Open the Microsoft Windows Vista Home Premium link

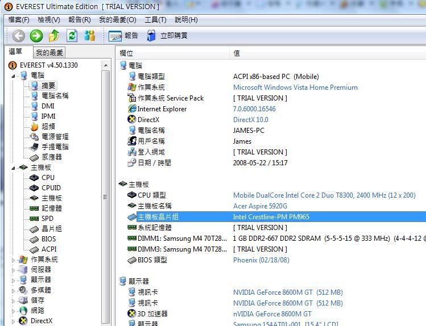pyautogui.click(x=295, y=87)
